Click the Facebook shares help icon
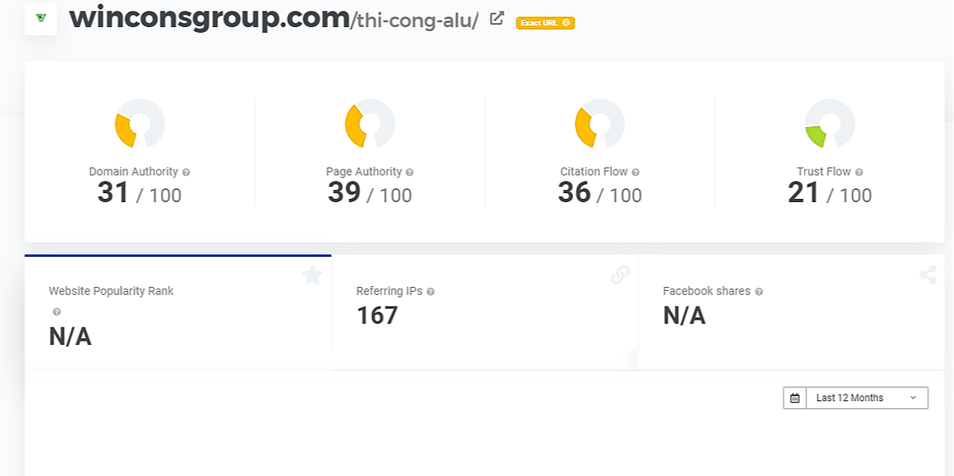The image size is (954, 476). (759, 292)
